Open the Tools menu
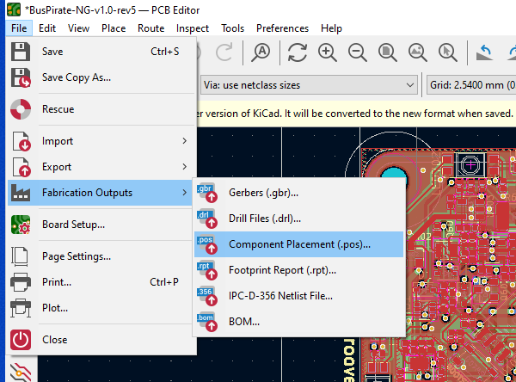The height and width of the screenshot is (382, 516). [232, 28]
